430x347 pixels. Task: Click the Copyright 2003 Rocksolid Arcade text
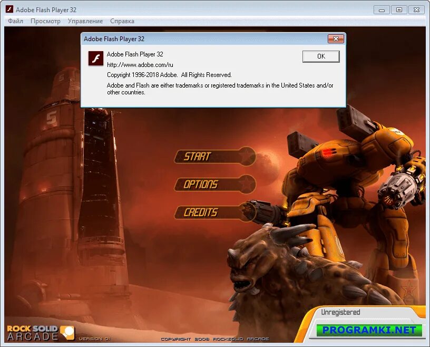point(214,339)
